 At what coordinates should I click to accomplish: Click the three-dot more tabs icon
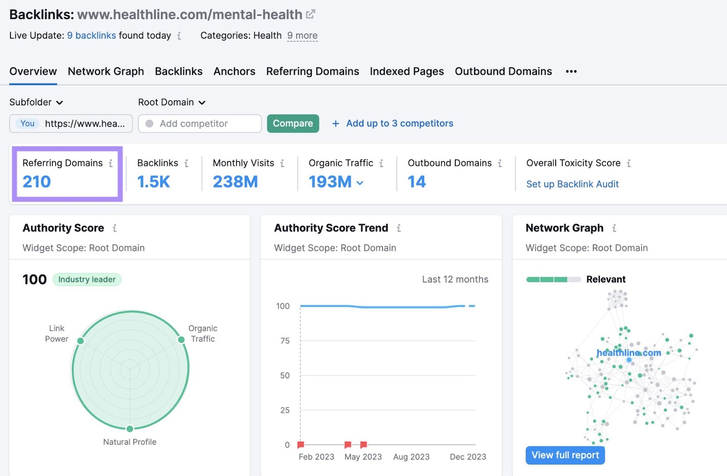(x=571, y=71)
